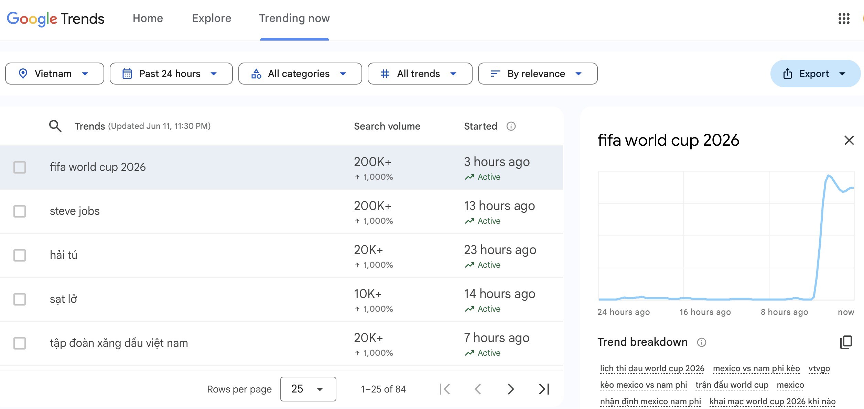Click the fifa world cup 2026 panel heading

[668, 140]
